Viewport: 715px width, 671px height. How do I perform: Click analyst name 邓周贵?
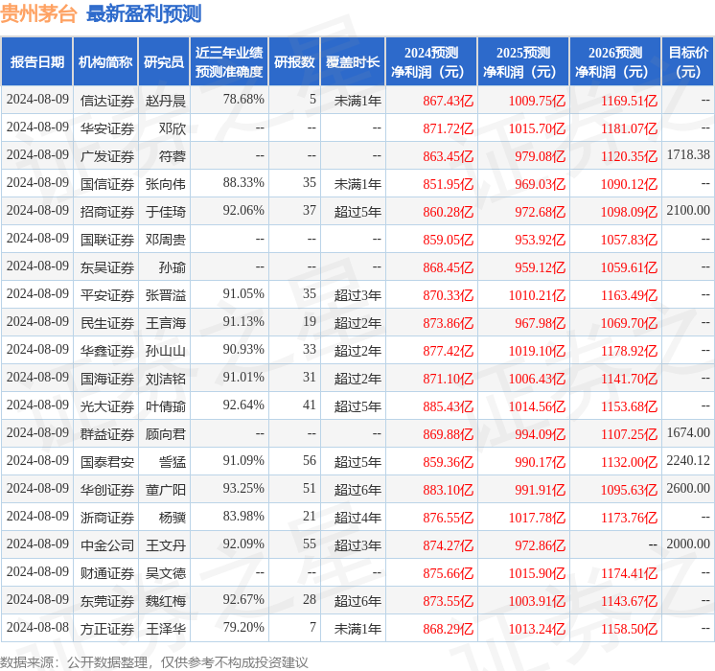pos(166,240)
